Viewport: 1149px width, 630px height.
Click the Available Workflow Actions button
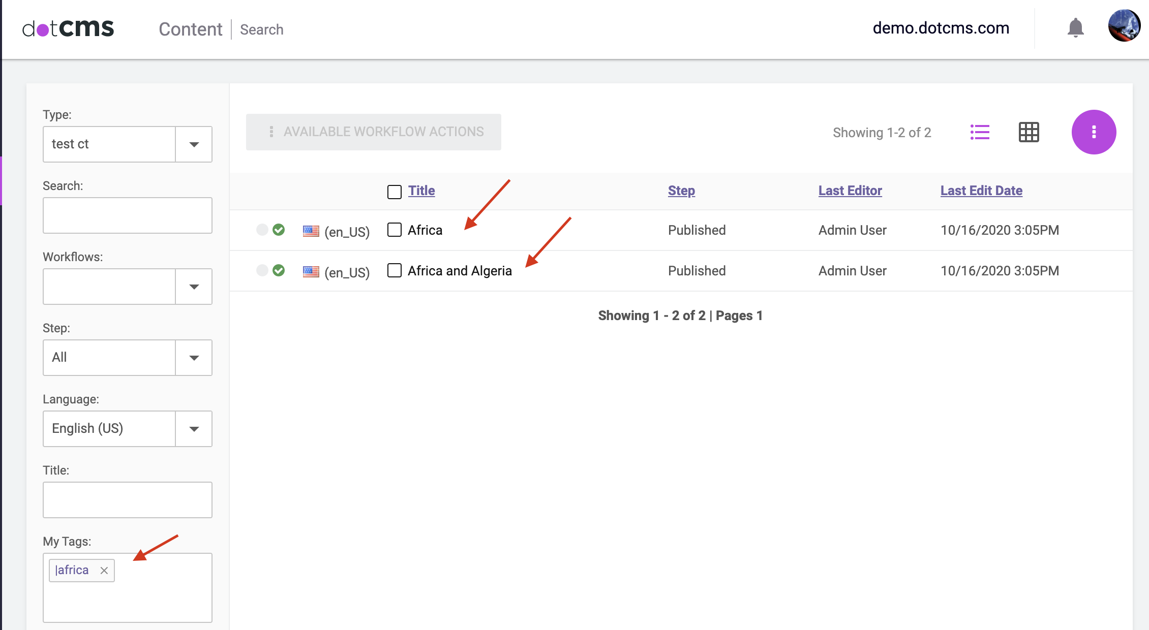click(374, 132)
